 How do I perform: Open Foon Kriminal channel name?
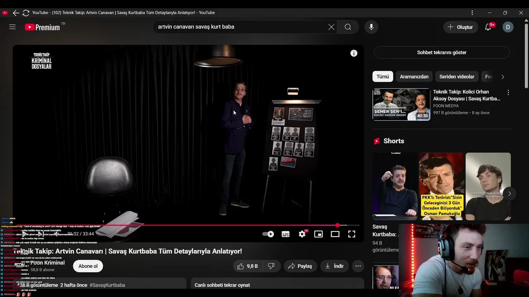48,263
